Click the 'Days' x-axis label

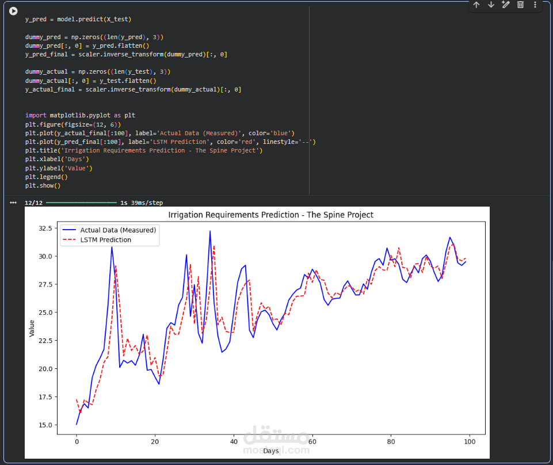[x=271, y=451]
